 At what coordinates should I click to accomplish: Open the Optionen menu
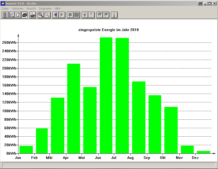(17, 8)
